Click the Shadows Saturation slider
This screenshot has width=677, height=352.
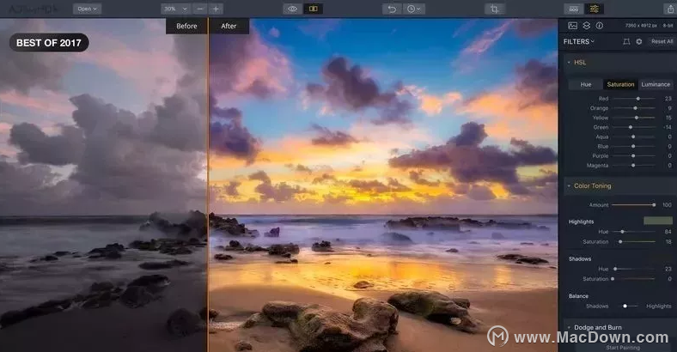(634, 279)
